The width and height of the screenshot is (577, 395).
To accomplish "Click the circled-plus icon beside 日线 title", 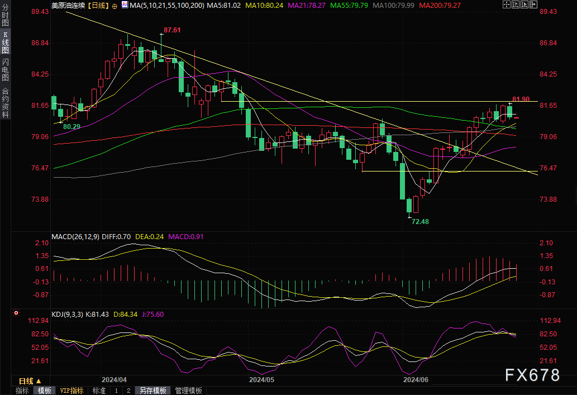I will tap(115, 6).
